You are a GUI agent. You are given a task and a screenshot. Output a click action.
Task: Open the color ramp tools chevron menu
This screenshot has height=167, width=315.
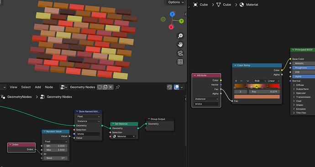(x=248, y=81)
